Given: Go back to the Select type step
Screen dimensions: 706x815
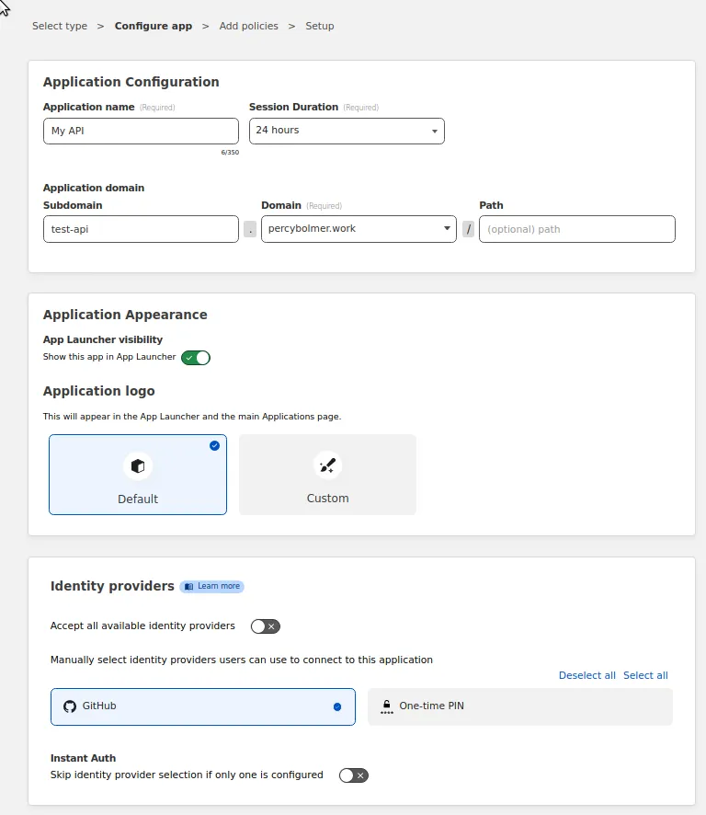Looking at the screenshot, I should [x=59, y=26].
